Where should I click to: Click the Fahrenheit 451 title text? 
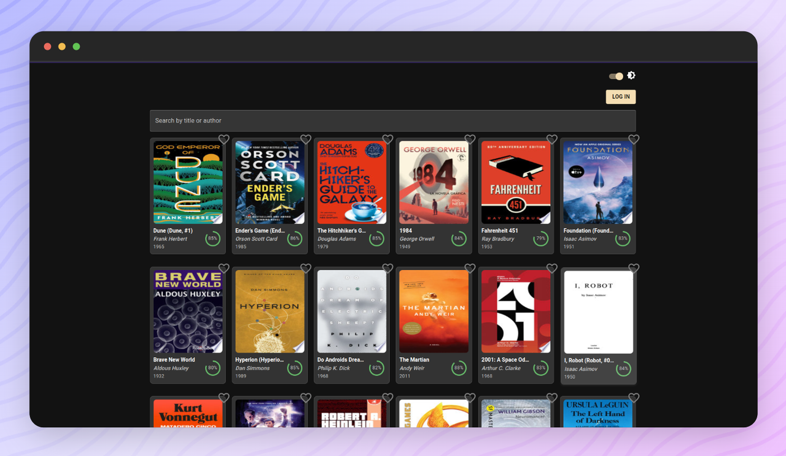point(500,231)
